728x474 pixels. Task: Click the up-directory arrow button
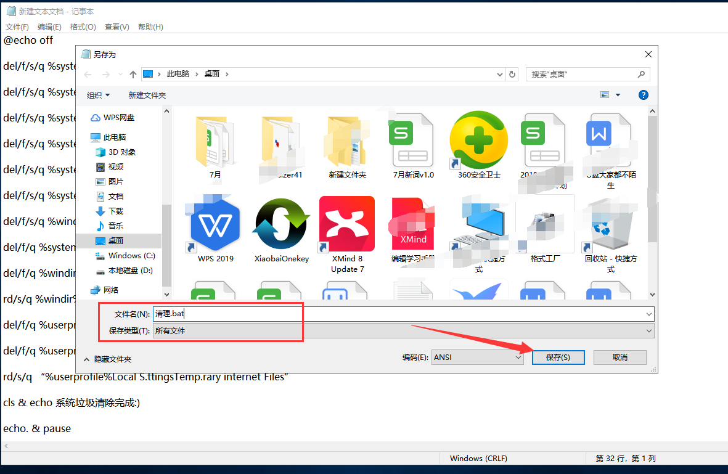133,74
